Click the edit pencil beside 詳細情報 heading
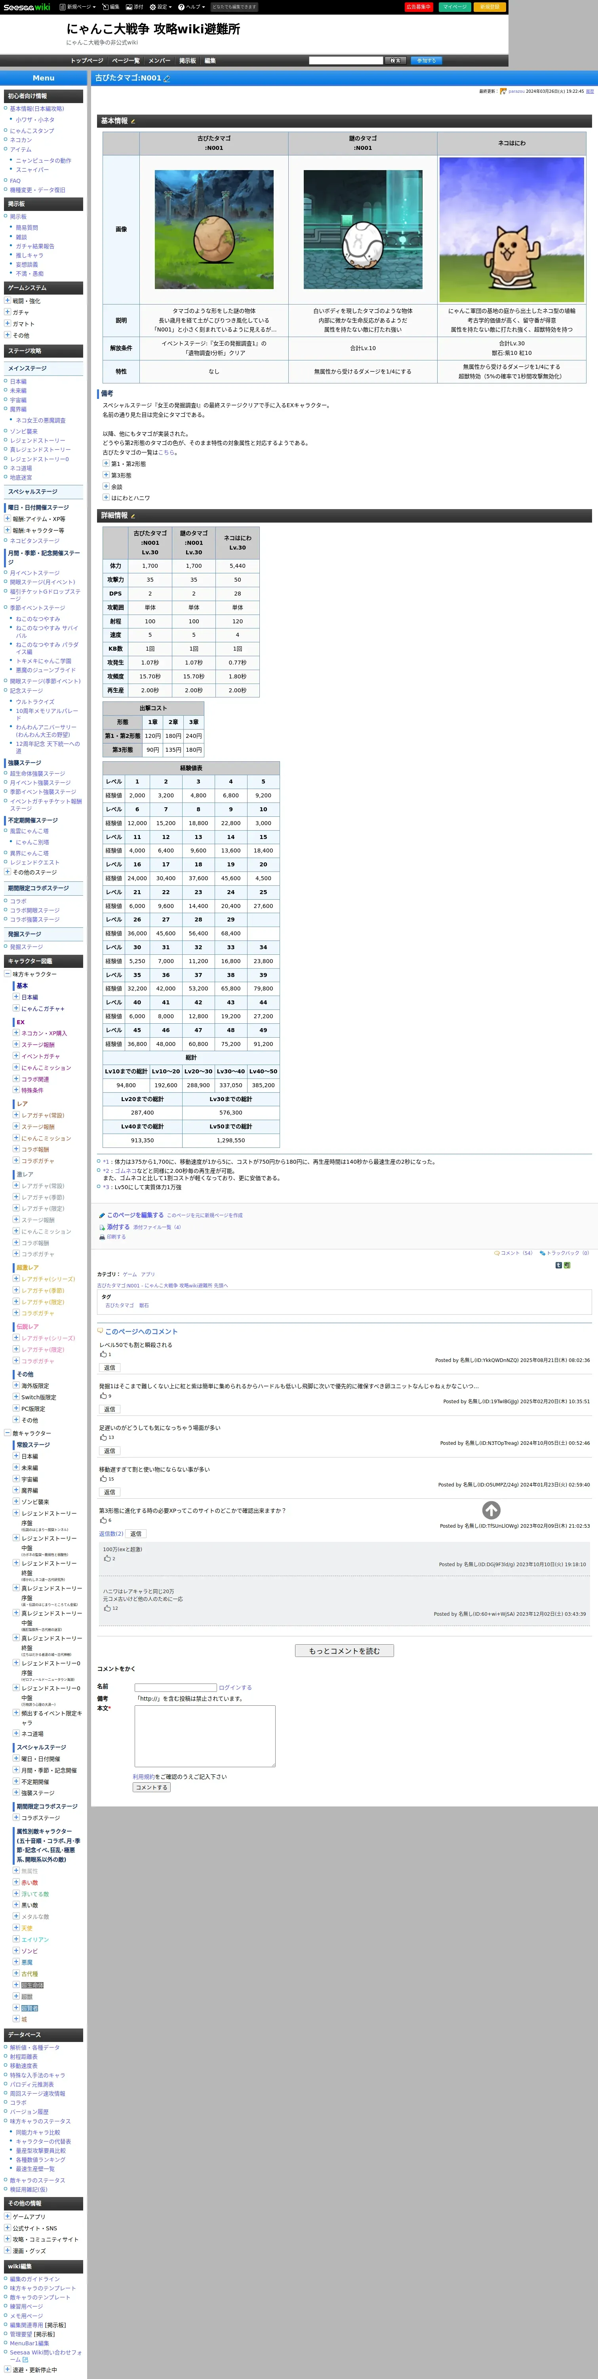 pyautogui.click(x=133, y=515)
